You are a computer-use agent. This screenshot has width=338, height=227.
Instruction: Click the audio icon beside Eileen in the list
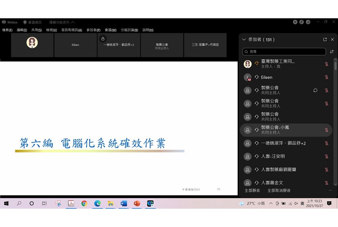(257, 77)
